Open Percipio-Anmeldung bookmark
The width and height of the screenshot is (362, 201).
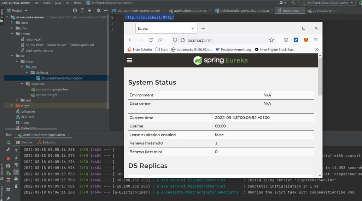[233, 49]
